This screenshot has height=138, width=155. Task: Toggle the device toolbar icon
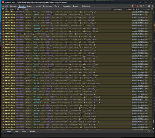pyautogui.click(x=7, y=6)
